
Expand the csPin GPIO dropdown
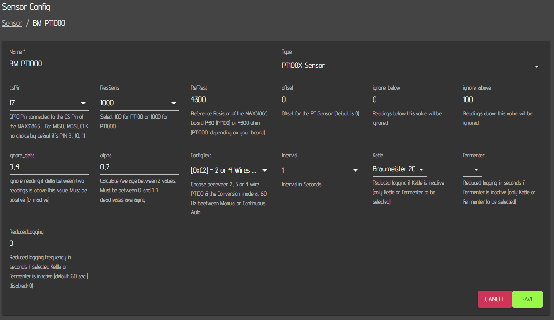pyautogui.click(x=83, y=103)
